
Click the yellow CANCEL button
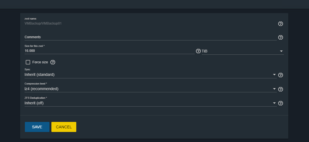click(x=64, y=127)
